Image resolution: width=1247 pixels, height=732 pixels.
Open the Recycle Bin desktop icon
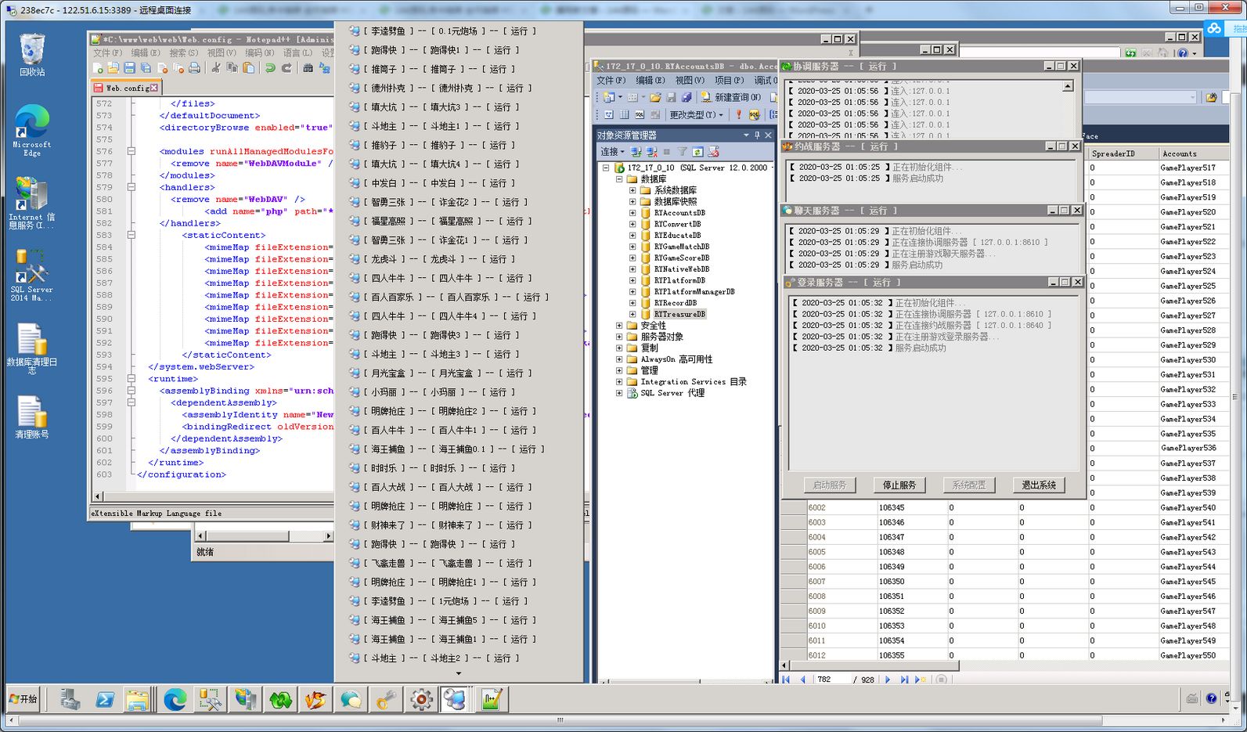[32, 55]
